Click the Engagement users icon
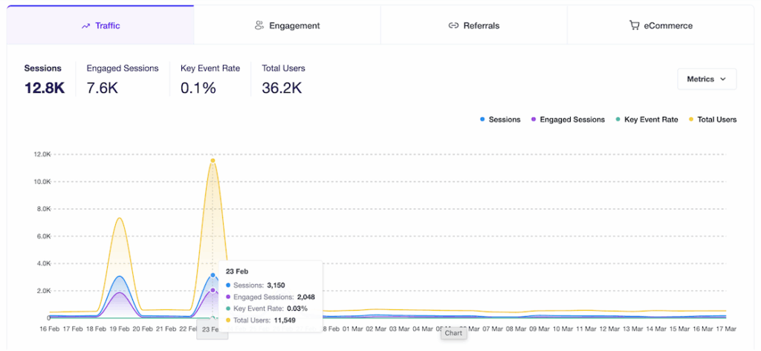 pyautogui.click(x=259, y=25)
